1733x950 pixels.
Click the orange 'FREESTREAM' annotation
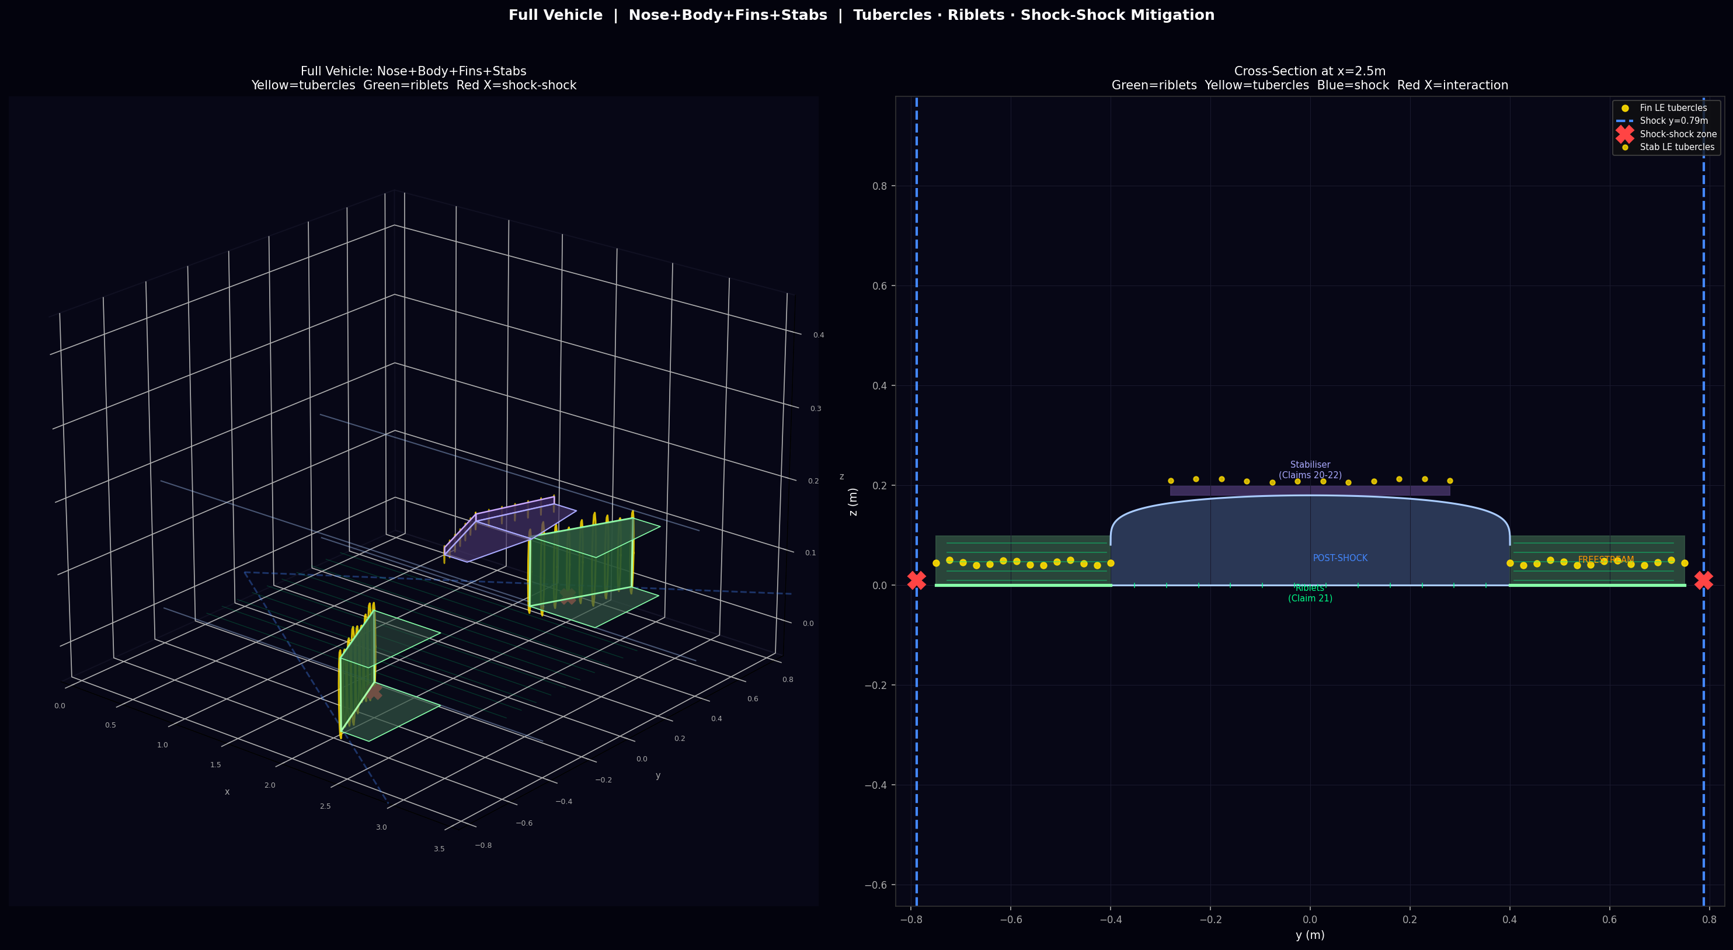click(1606, 560)
